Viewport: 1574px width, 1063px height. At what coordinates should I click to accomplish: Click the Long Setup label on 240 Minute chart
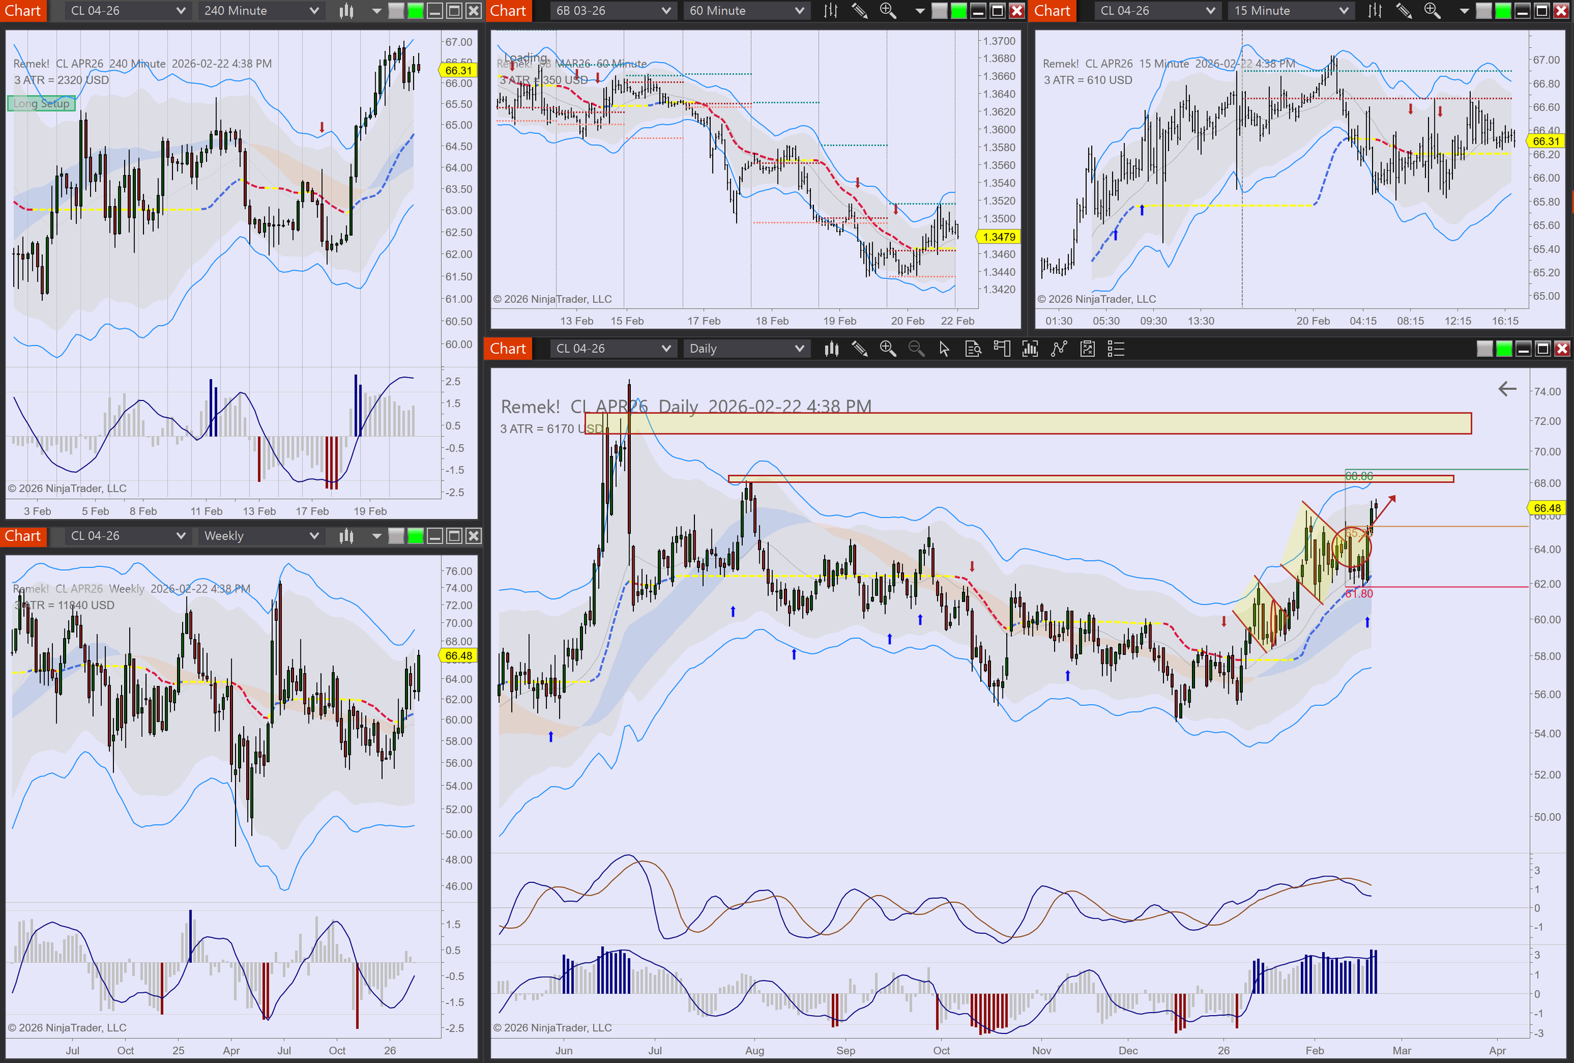click(42, 104)
